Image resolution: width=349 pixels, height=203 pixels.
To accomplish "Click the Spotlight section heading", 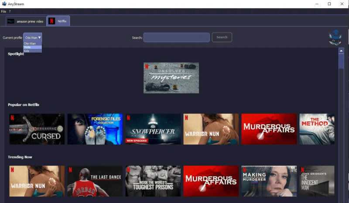I will [16, 54].
